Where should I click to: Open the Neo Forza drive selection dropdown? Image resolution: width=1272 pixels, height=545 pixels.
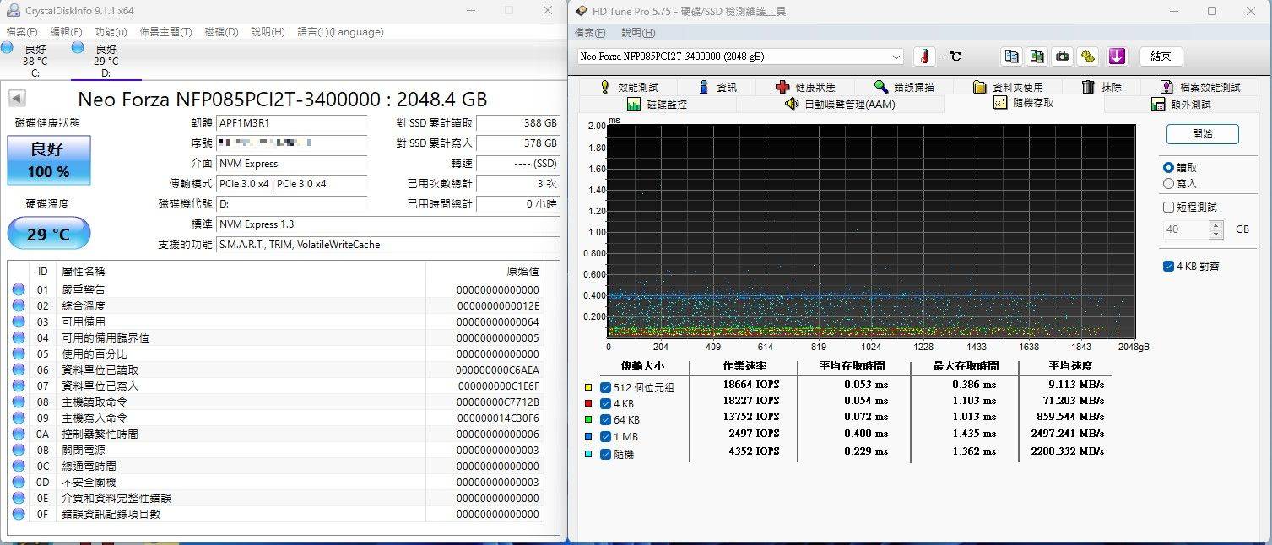coord(897,56)
